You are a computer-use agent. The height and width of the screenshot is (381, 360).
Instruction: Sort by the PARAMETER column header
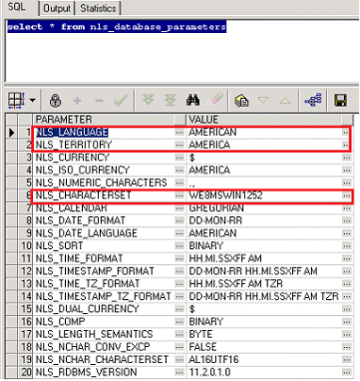click(x=104, y=120)
